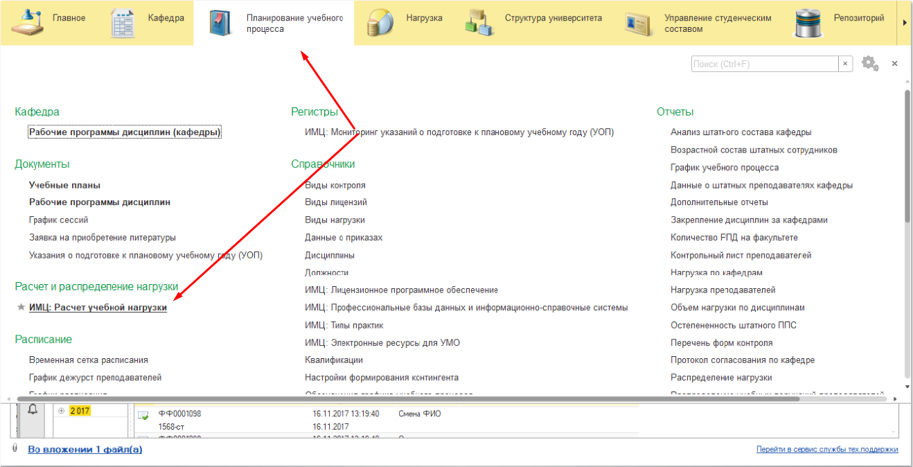Click the document icon next to ФФ0001098

(143, 415)
